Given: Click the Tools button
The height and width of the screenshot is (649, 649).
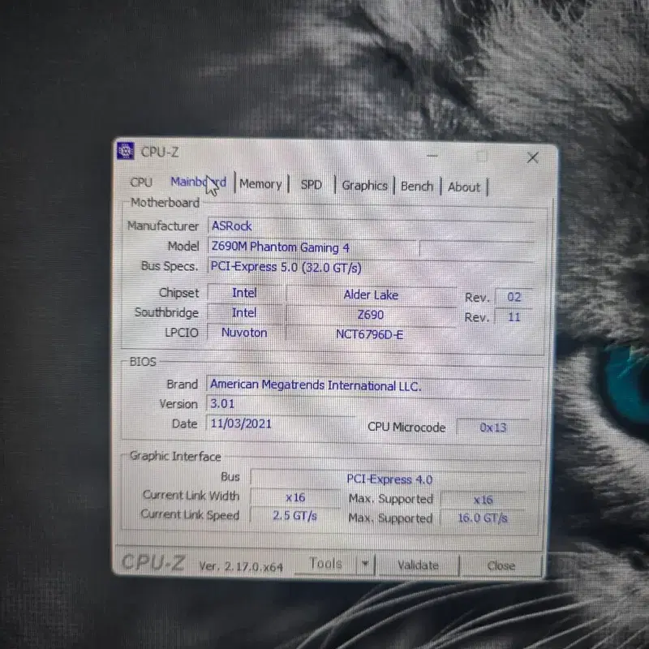Looking at the screenshot, I should pos(326,563).
